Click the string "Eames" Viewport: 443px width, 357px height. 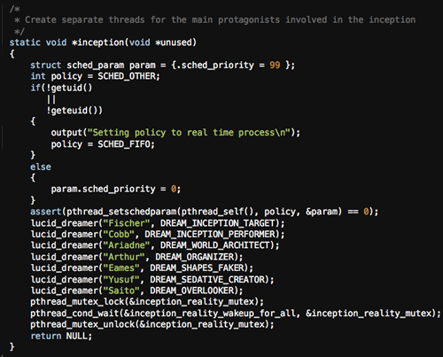tap(121, 268)
